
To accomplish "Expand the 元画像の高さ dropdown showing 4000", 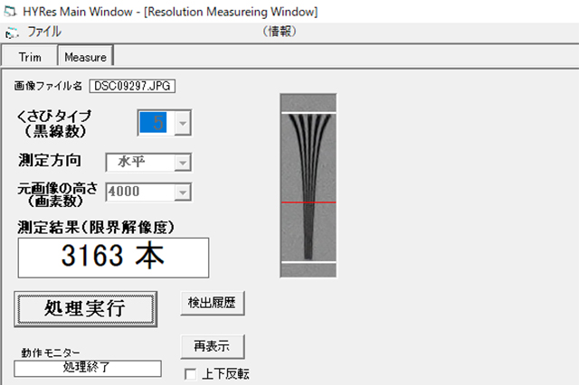I will (181, 191).
